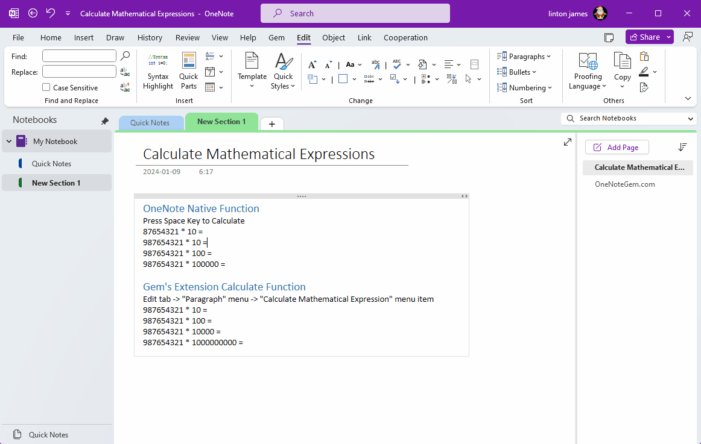Select Quick Notes section in the tree

click(51, 164)
